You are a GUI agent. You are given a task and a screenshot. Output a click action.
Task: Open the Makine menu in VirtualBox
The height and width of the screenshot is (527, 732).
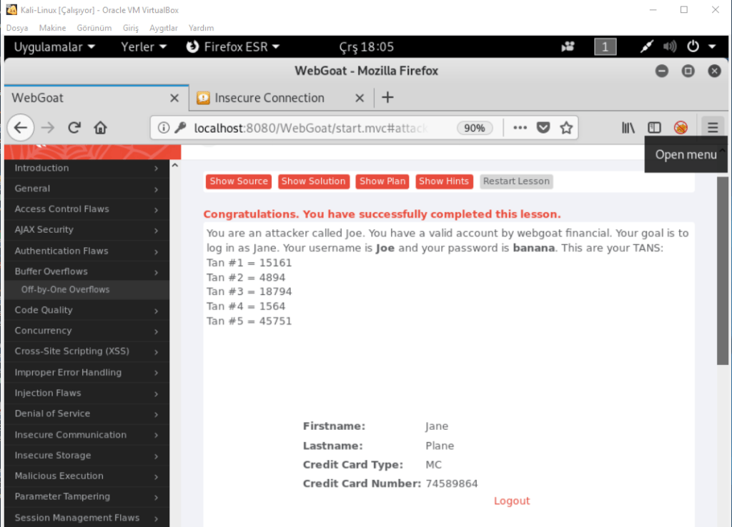point(52,28)
